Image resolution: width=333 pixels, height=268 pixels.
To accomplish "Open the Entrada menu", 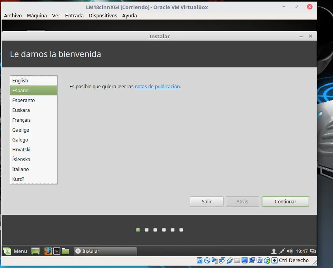I will (74, 16).
